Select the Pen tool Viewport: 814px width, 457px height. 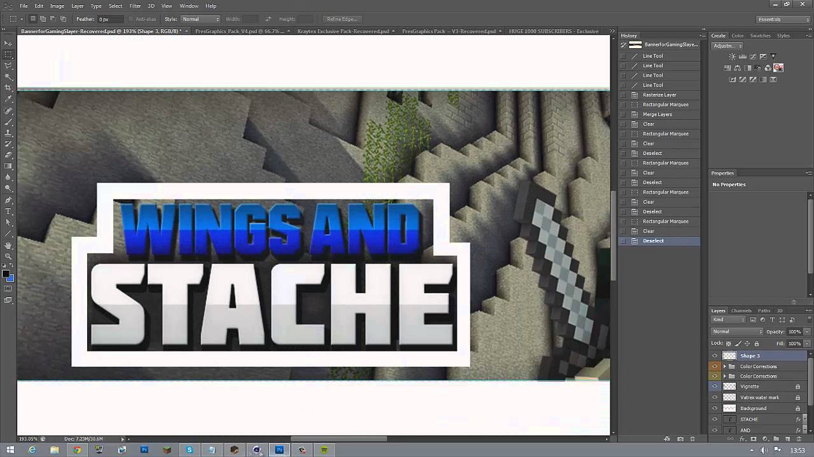8,200
